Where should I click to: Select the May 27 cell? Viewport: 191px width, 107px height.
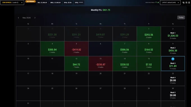point(101,93)
